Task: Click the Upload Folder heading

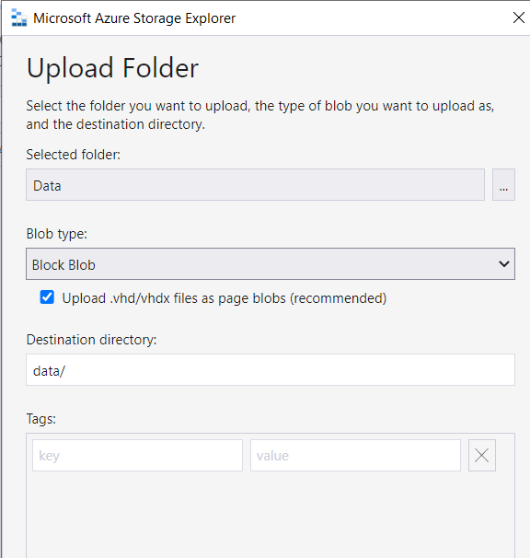Action: (x=112, y=67)
